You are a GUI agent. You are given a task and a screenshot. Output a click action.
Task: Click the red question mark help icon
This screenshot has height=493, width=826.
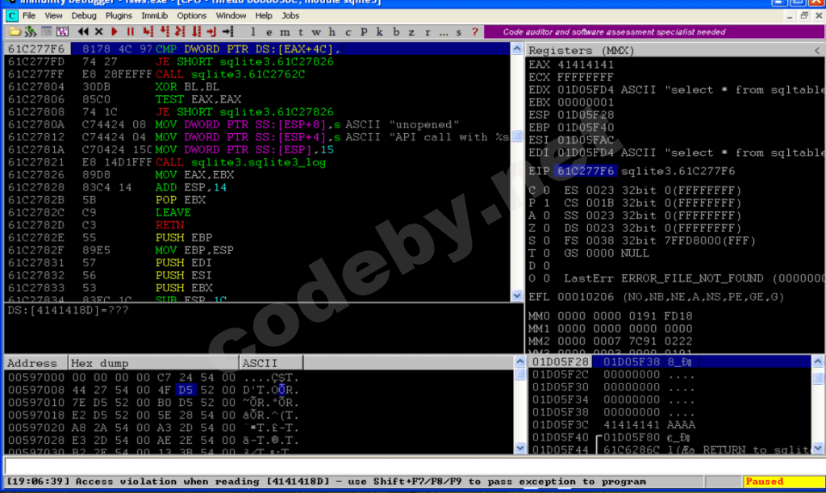(474, 32)
